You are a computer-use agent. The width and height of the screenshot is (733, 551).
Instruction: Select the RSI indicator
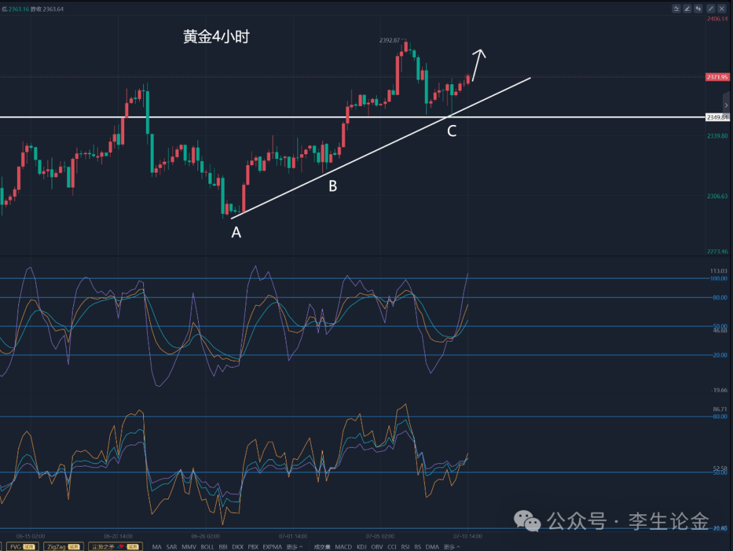(405, 546)
